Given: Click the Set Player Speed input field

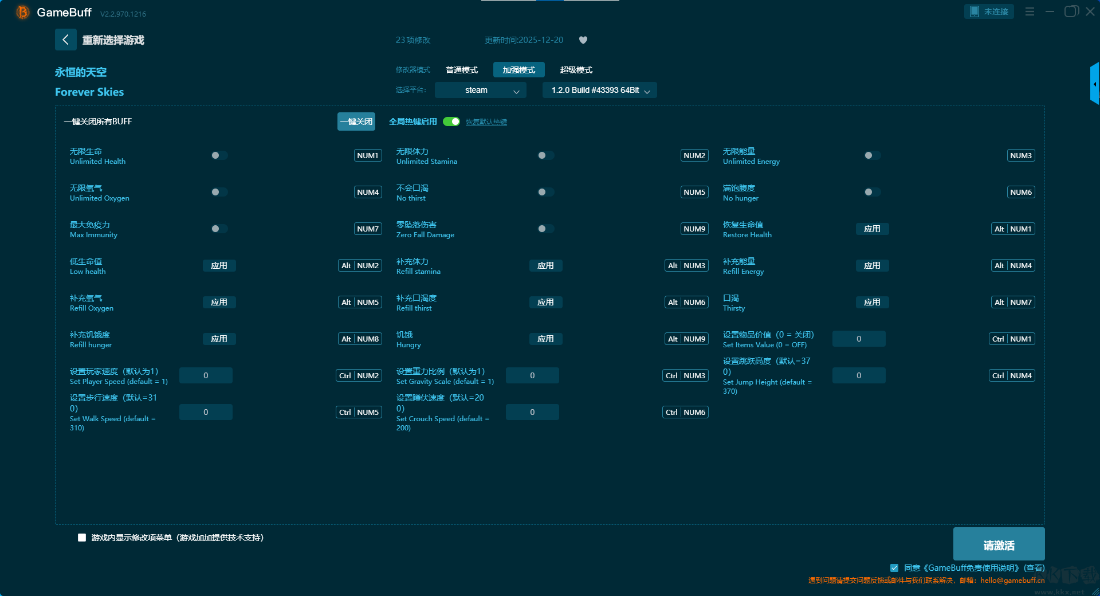Looking at the screenshot, I should 206,375.
